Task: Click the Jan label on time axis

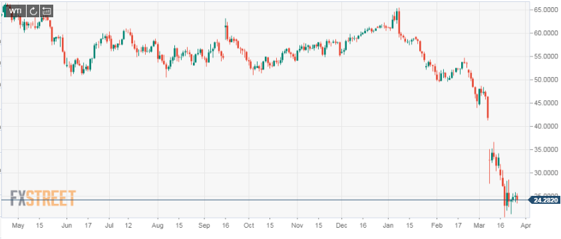Action: pos(388,226)
